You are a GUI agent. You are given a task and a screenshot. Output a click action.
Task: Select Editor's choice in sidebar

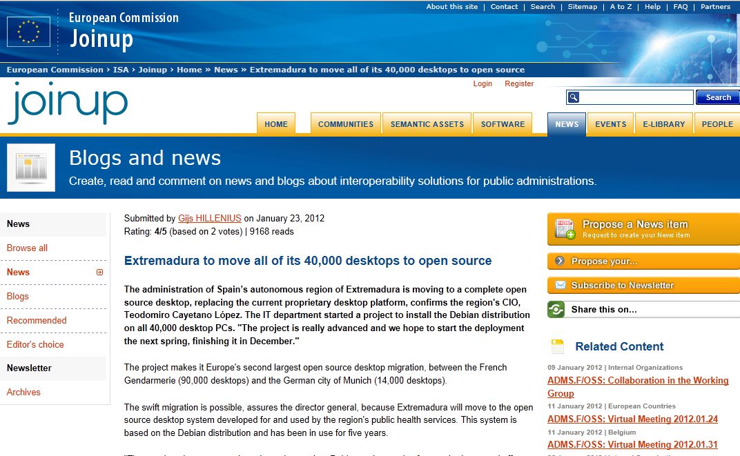(35, 344)
